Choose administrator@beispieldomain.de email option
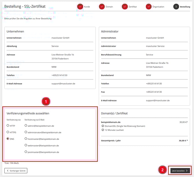This screenshot has height=177, width=194. (x=26, y=132)
